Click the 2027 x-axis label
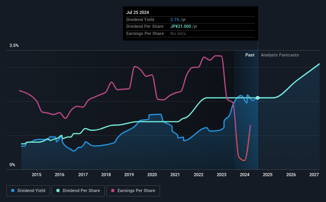326x202 pixels. 314,175
